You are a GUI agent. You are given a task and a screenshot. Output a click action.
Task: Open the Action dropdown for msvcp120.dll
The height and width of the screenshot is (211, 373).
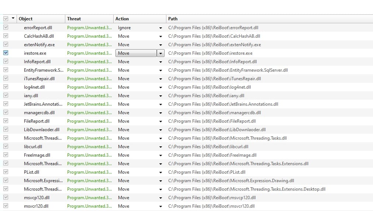pyautogui.click(x=160, y=198)
